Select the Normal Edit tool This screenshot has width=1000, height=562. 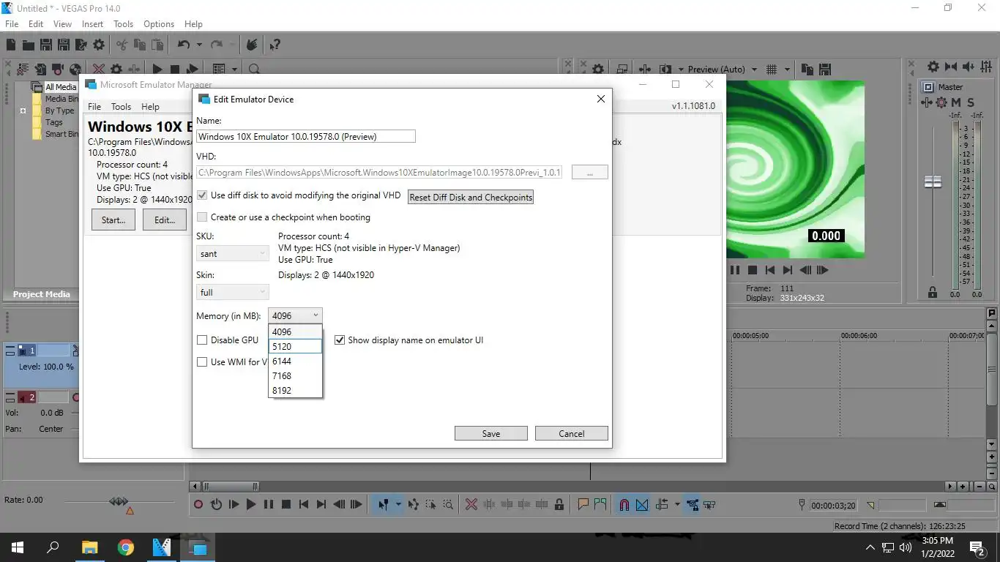(383, 504)
